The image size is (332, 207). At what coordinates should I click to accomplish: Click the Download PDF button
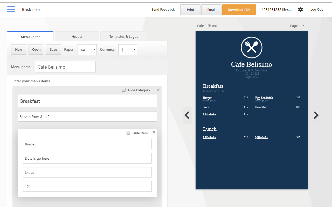[x=239, y=10]
